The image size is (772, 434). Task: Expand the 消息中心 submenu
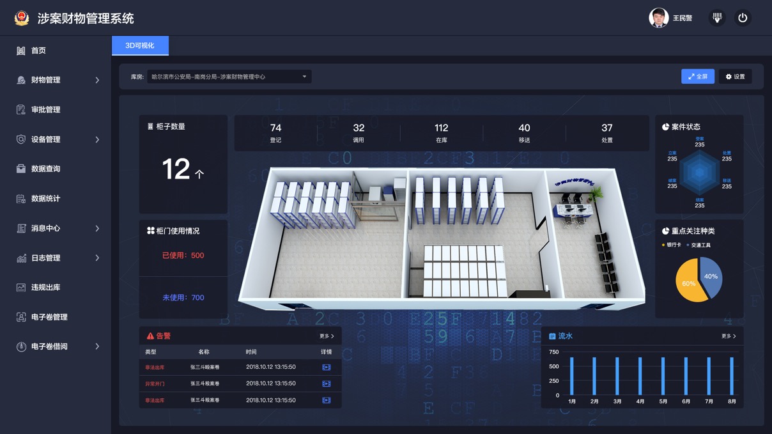pos(97,228)
